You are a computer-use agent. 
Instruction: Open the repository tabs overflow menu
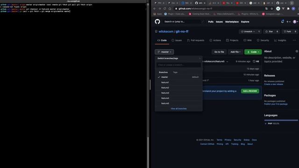(294, 41)
